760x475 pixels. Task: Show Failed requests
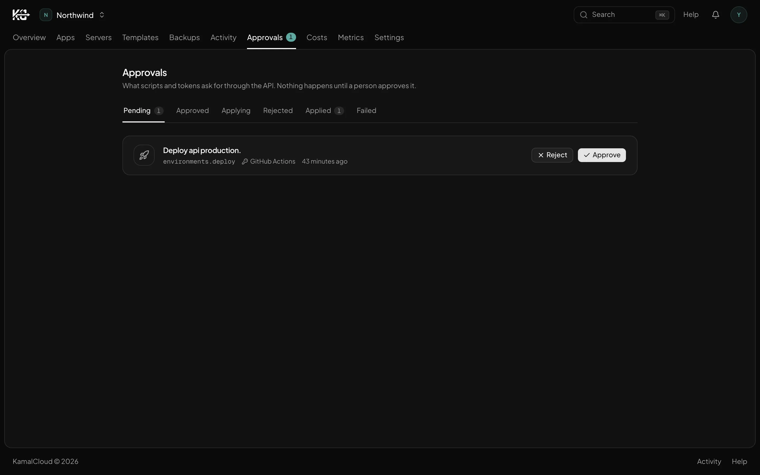[x=366, y=111]
